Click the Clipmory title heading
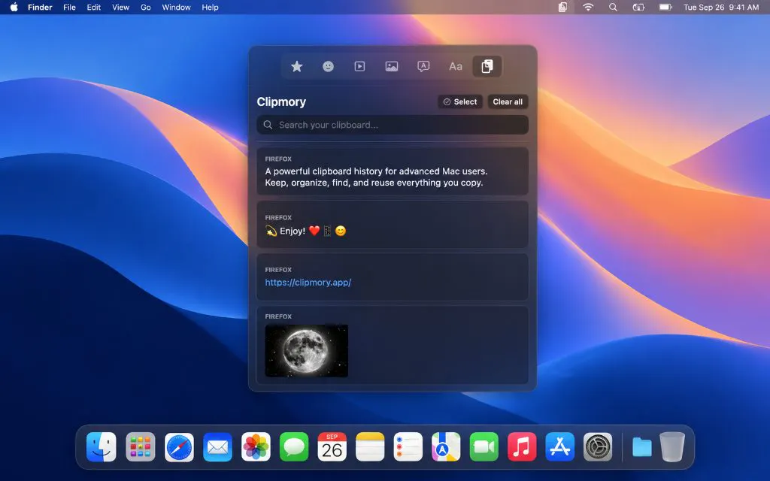The height and width of the screenshot is (481, 770). (281, 101)
